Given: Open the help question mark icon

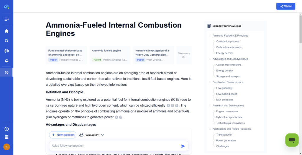Looking at the screenshot, I should coord(6,129).
